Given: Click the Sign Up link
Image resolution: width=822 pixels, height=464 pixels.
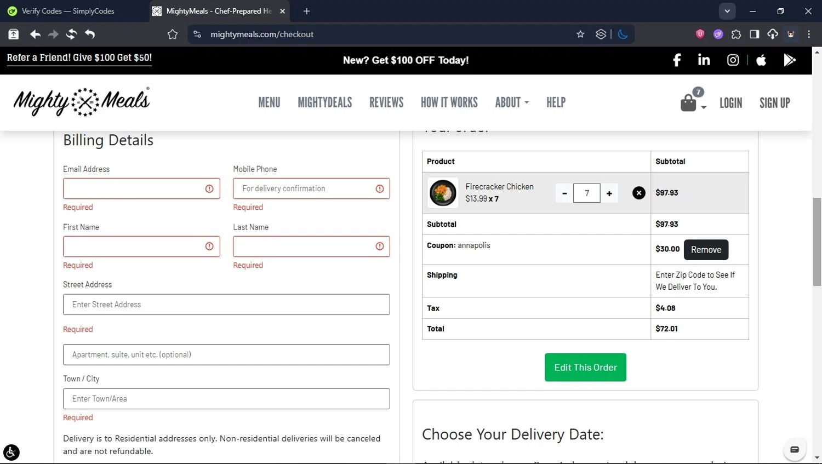Looking at the screenshot, I should pyautogui.click(x=775, y=103).
